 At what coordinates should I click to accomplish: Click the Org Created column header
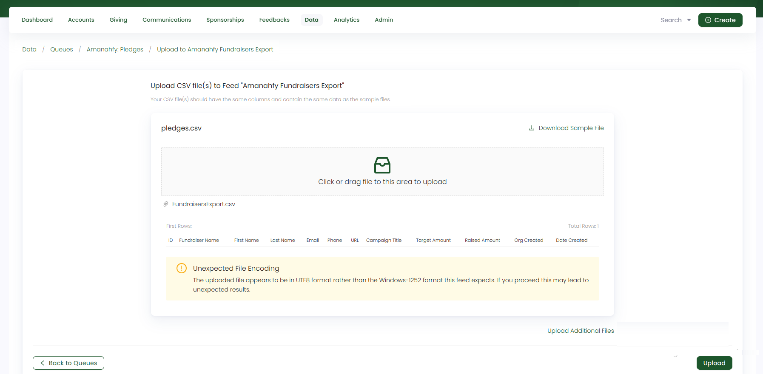[x=529, y=240]
